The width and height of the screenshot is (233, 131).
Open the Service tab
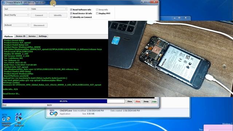[x=32, y=36]
